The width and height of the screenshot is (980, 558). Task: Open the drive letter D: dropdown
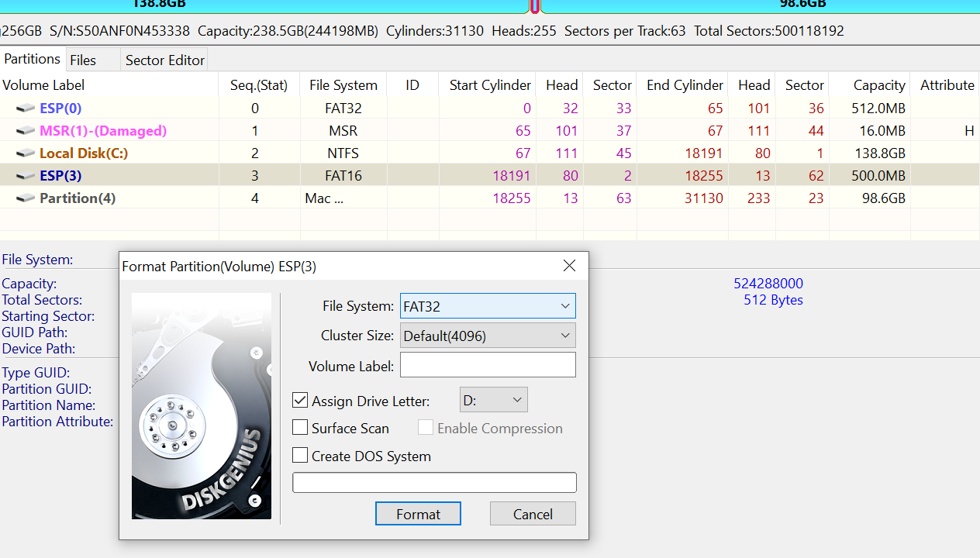(x=494, y=401)
